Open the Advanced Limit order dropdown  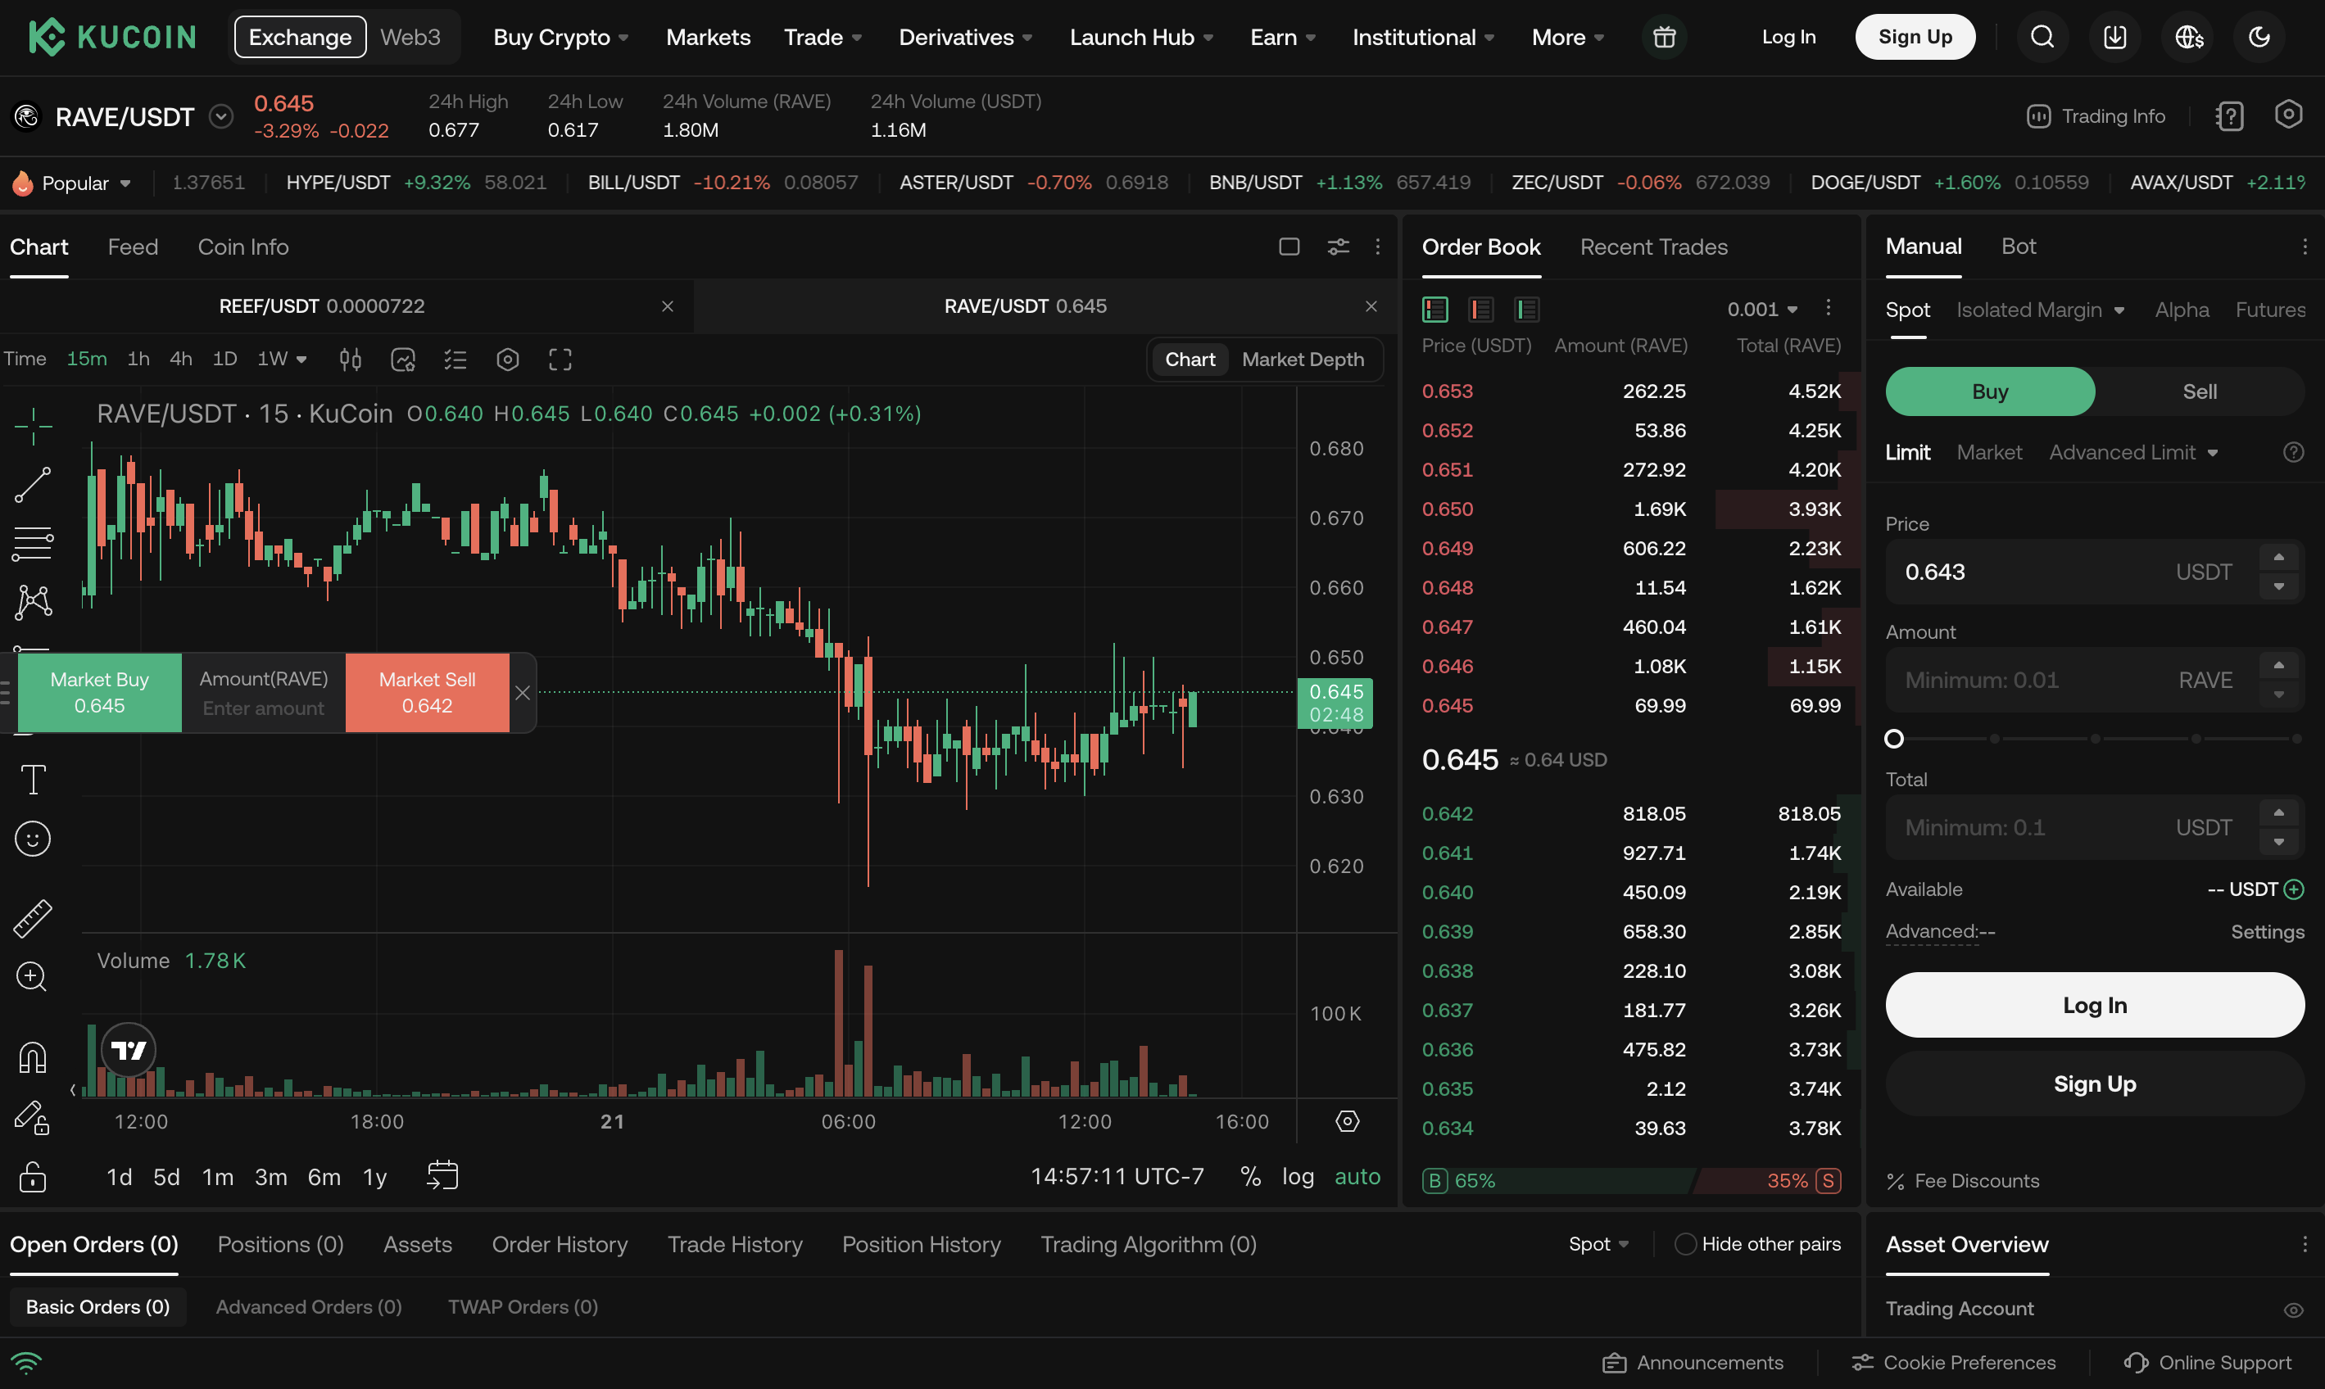tap(2133, 453)
